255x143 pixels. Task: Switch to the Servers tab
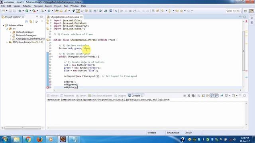coord(81,96)
